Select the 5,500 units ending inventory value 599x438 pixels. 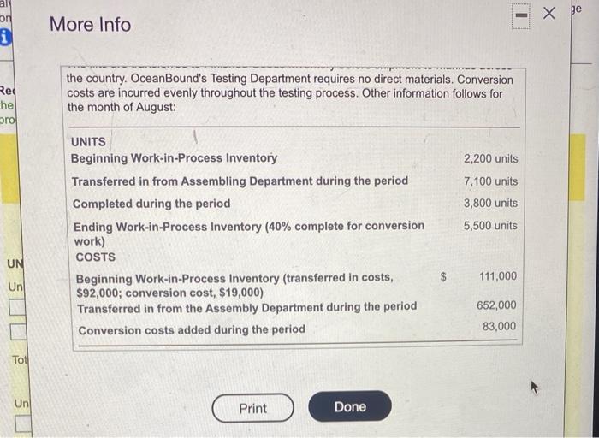[490, 226]
